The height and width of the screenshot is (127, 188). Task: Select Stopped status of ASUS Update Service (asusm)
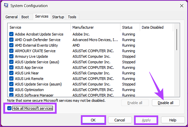click(x=129, y=84)
